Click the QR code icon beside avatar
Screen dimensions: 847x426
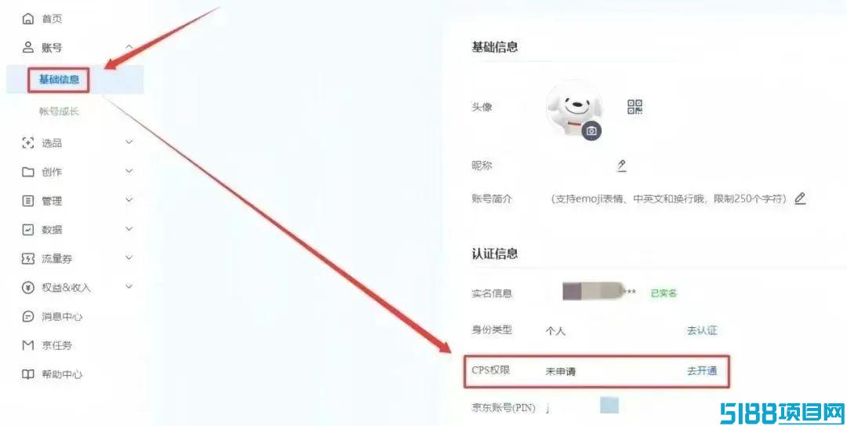(634, 107)
